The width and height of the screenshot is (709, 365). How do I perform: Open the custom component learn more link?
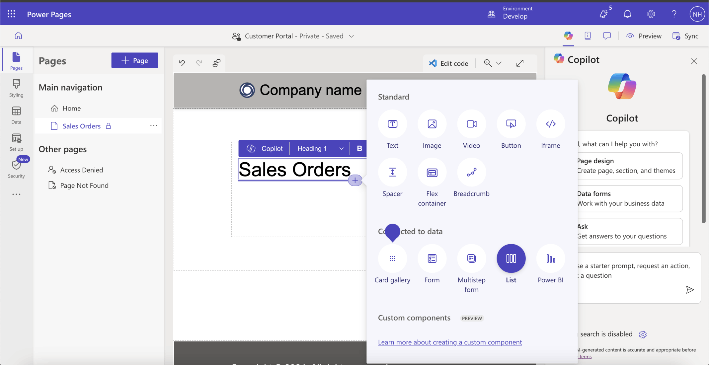[450, 342]
